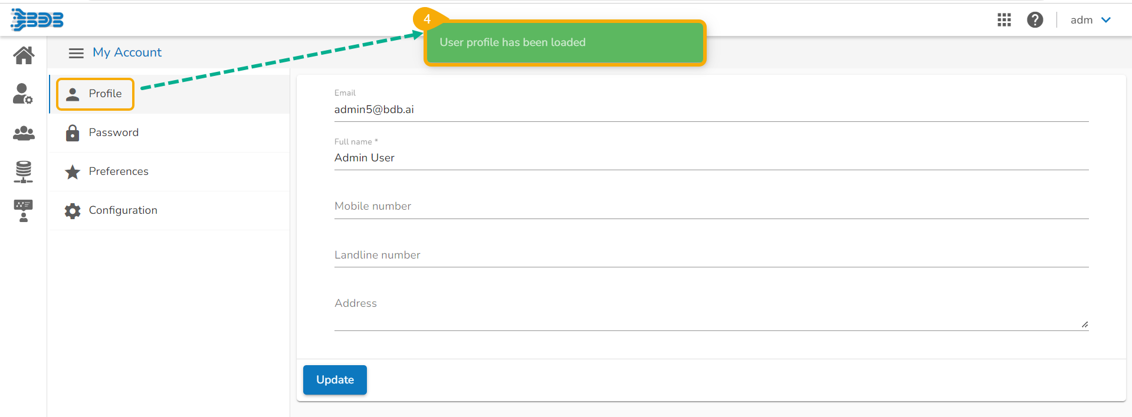Focus the Landline number field
The image size is (1132, 417).
711,256
